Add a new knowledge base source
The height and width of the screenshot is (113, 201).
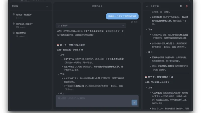point(47,6)
